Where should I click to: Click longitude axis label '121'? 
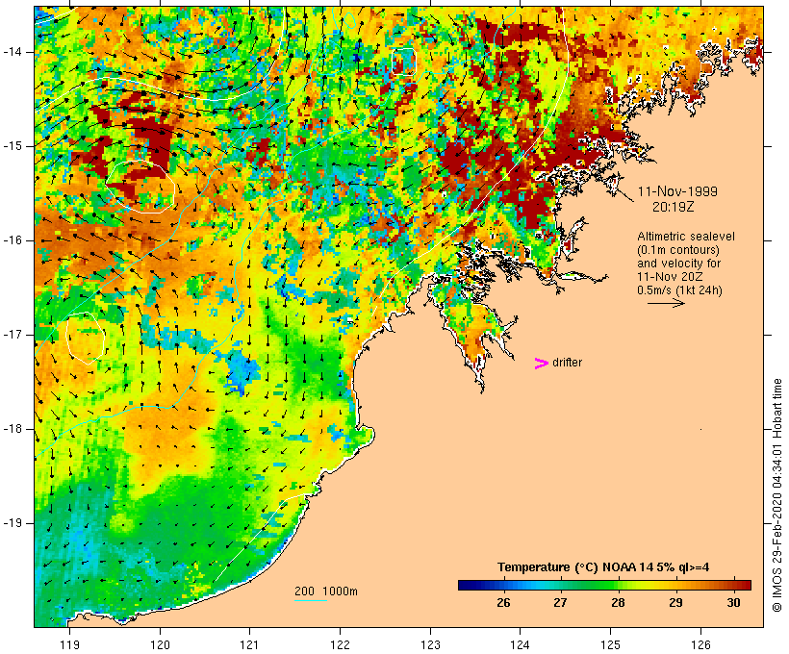click(249, 644)
